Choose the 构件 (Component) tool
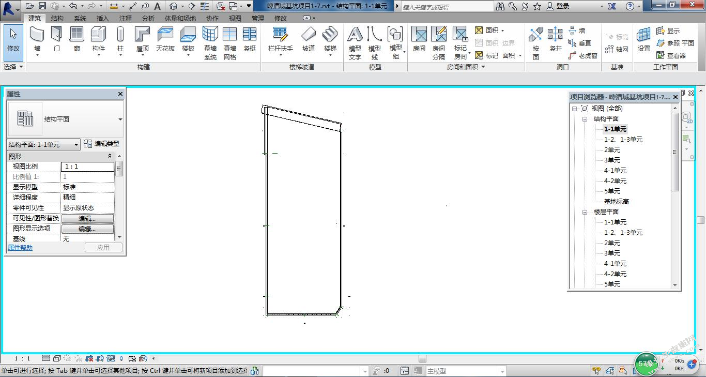 [x=99, y=40]
